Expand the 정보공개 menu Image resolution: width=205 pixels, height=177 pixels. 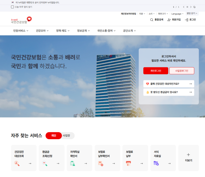(84, 31)
